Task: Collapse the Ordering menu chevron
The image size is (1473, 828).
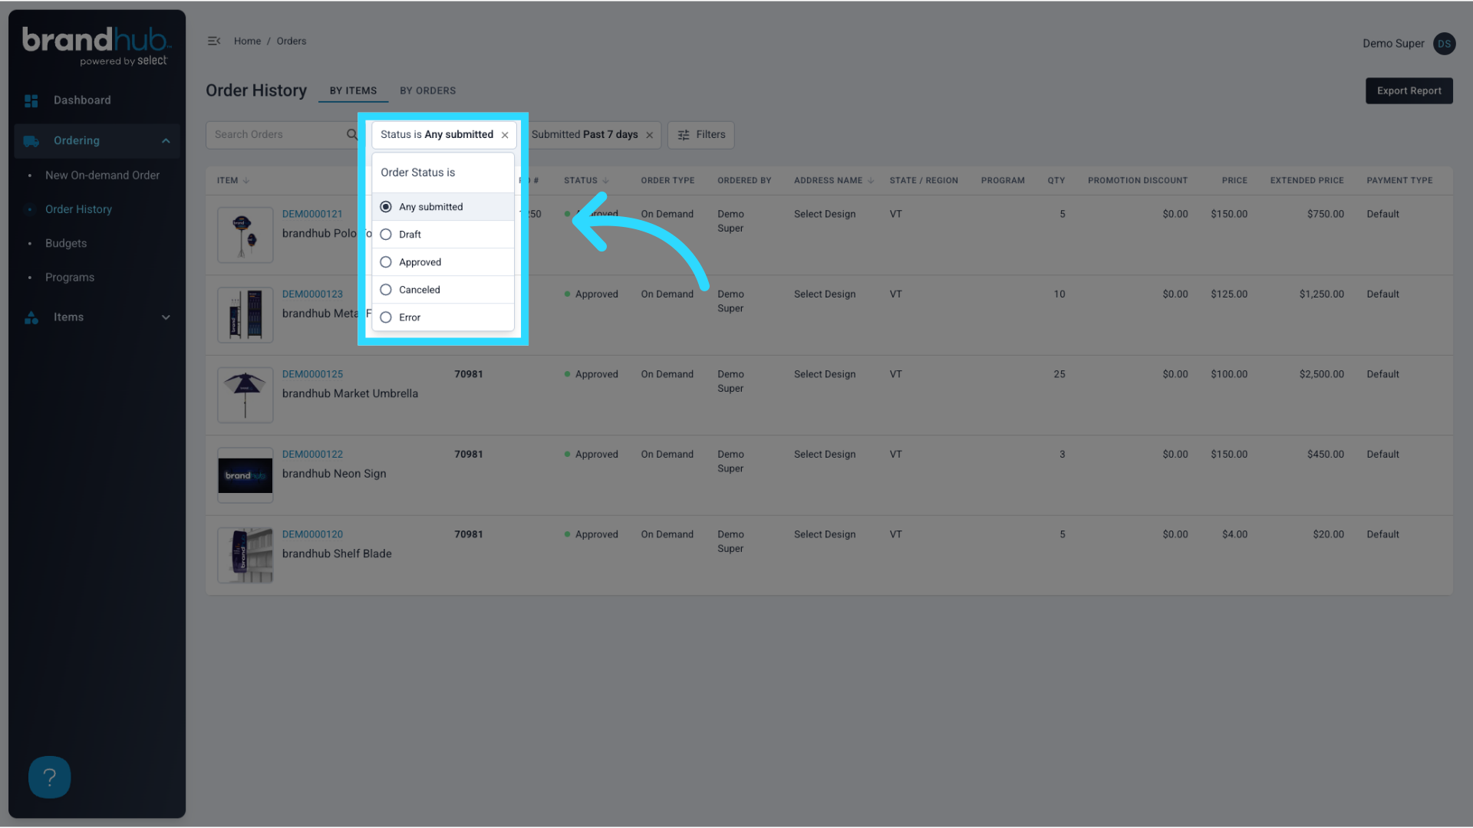Action: (x=166, y=140)
